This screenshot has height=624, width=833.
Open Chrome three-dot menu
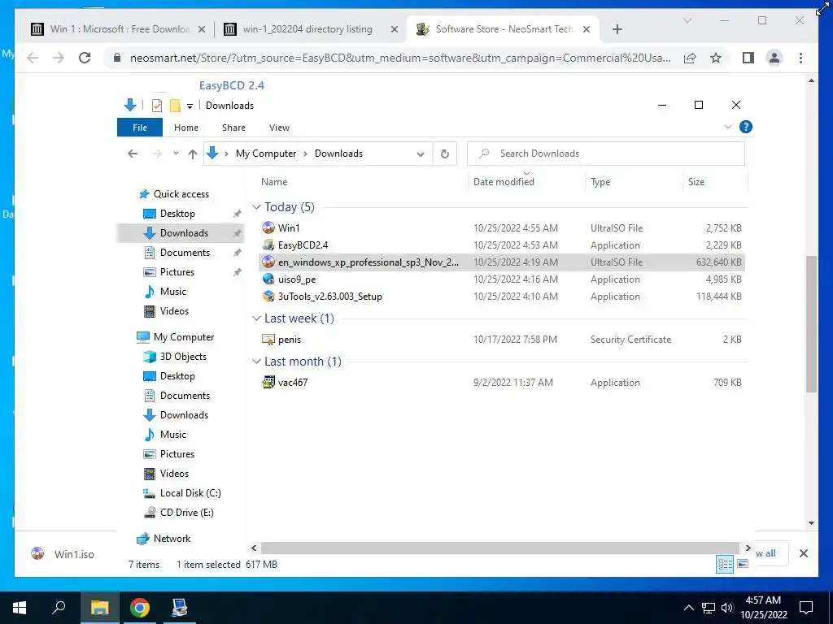coord(800,58)
